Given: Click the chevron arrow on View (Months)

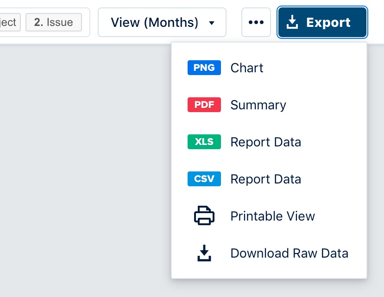Looking at the screenshot, I should [212, 23].
